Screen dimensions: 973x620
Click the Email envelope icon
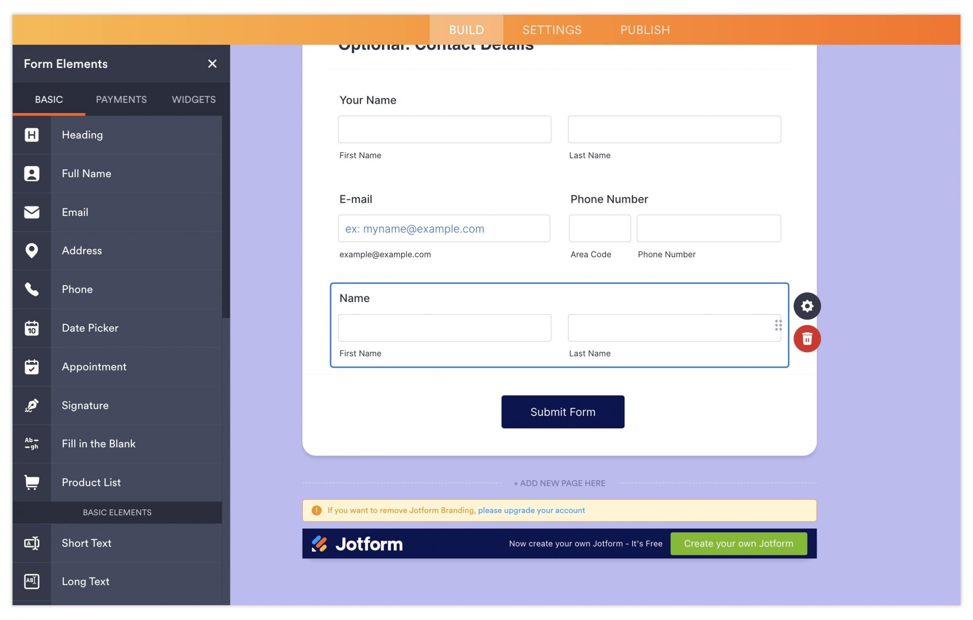[32, 212]
